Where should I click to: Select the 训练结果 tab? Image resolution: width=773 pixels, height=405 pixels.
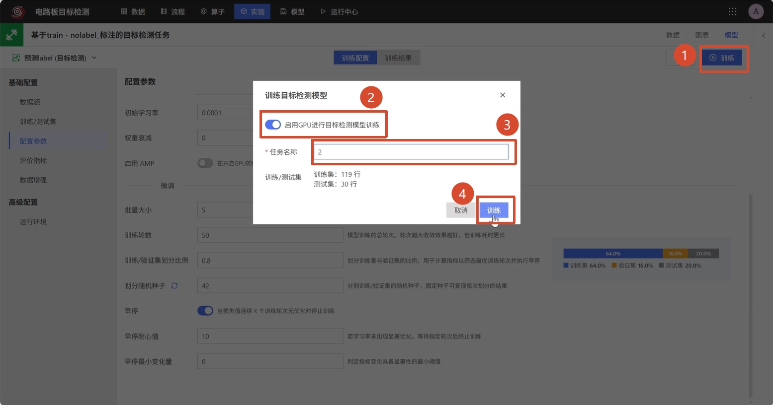tap(398, 58)
